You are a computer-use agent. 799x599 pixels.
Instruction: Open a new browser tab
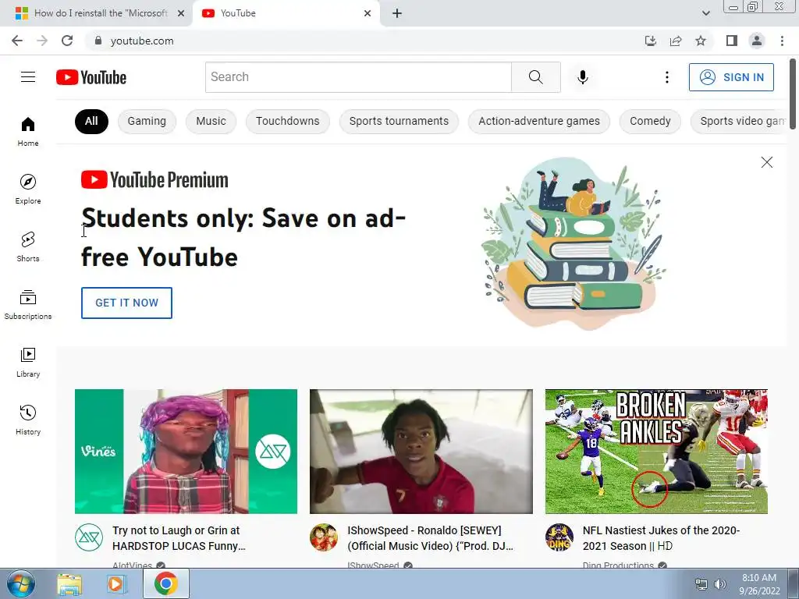coord(397,13)
